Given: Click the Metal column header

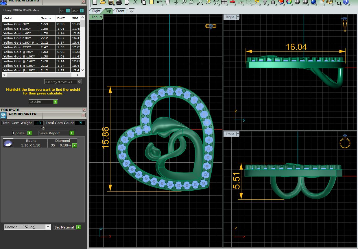Looking at the screenshot, I should 21,18.
